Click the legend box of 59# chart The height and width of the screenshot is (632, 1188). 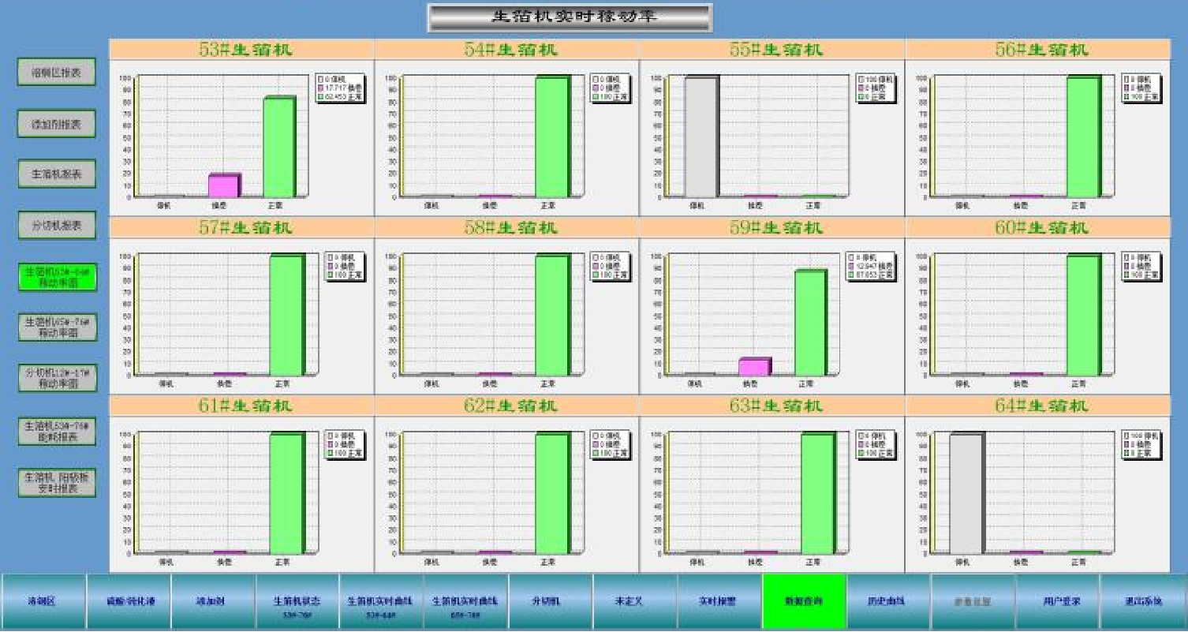871,267
